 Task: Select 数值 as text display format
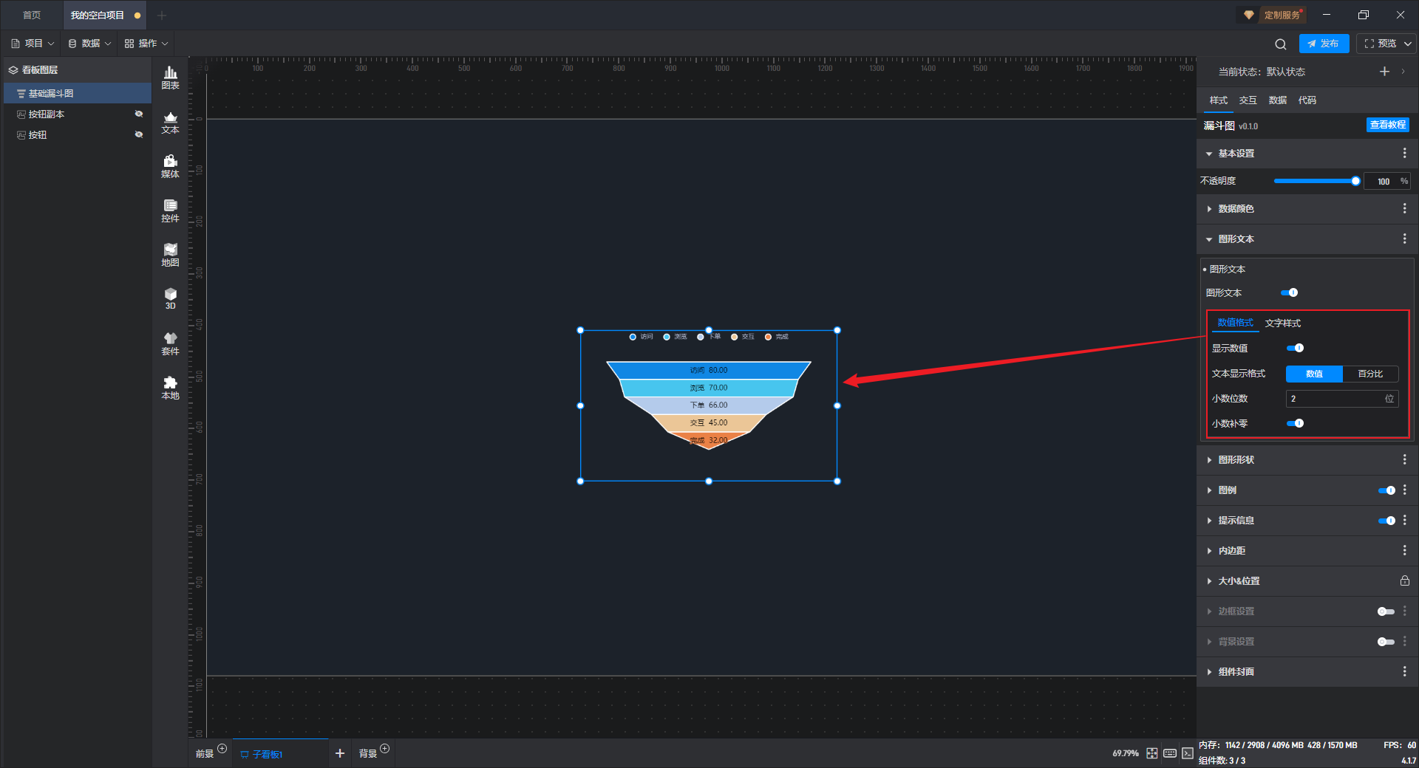1314,374
